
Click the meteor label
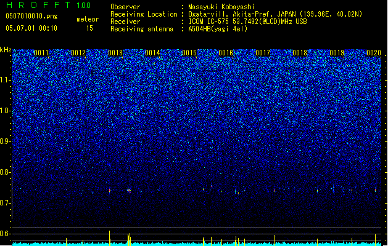[88, 19]
